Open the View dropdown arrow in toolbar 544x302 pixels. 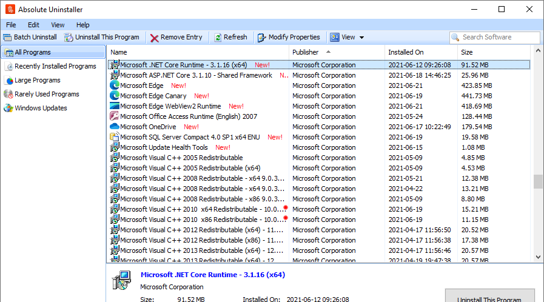pos(361,38)
